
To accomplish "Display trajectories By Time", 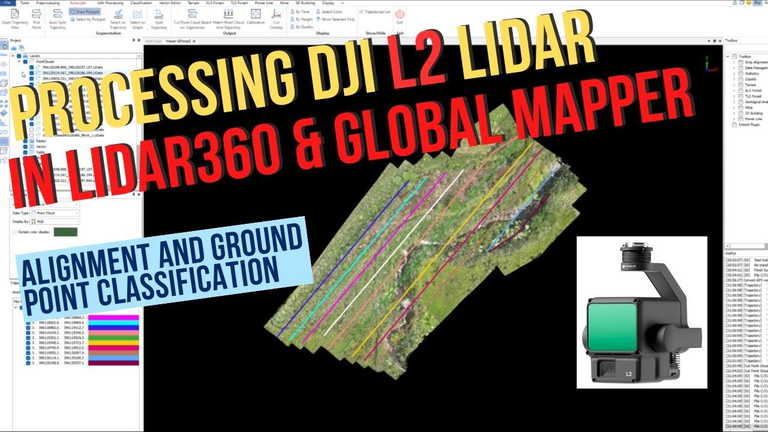I will pos(301,11).
